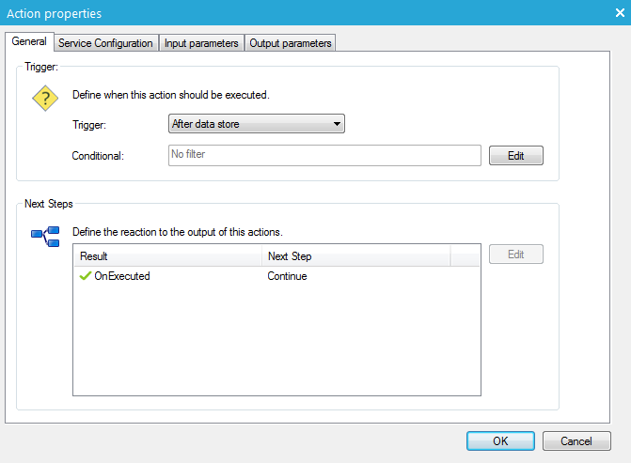Confirm with the OK button
The width and height of the screenshot is (631, 463).
(500, 440)
